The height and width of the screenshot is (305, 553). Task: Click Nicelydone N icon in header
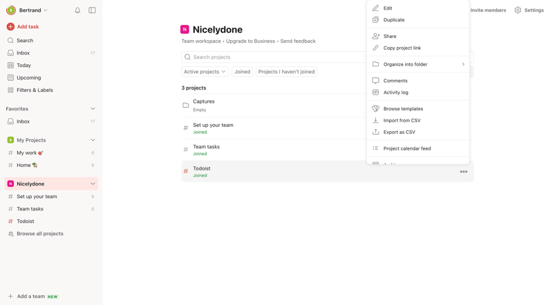tap(185, 30)
